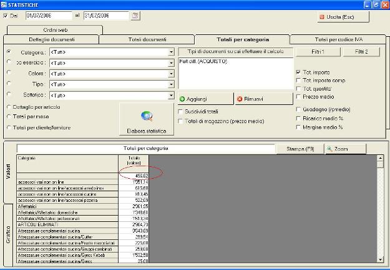This screenshot has width=390, height=270.
Task: Select the Colore radio button
Action: pyautogui.click(x=9, y=72)
